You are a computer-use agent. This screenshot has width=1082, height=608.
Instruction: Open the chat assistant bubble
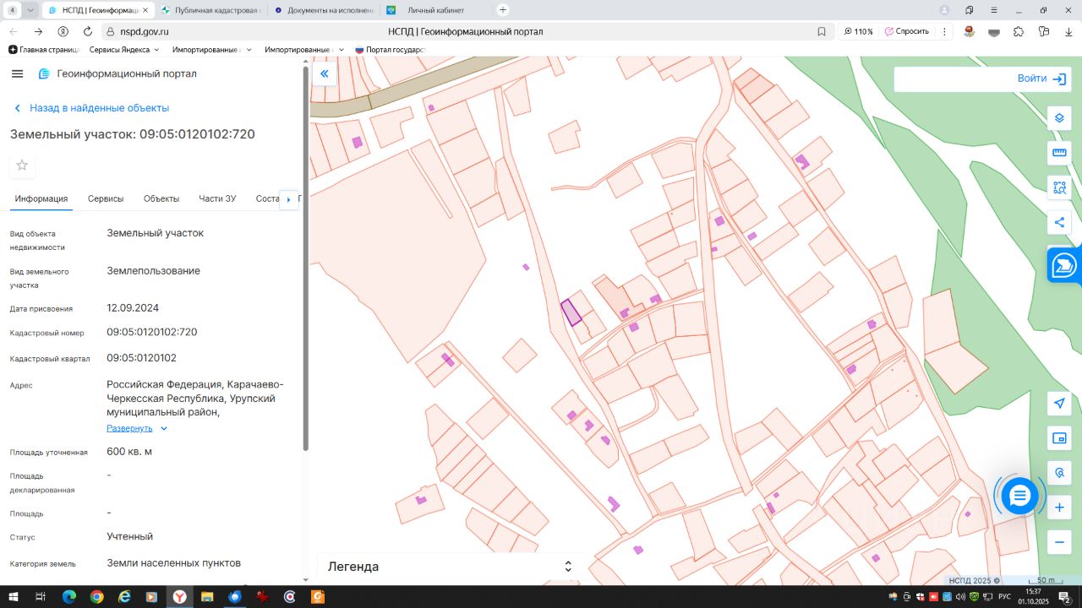click(x=1019, y=496)
